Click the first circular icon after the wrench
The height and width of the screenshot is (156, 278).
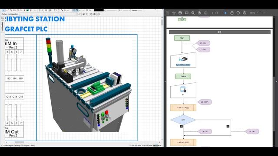83,14
